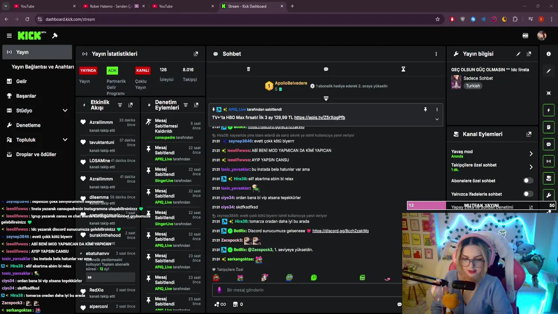This screenshot has width=558, height=314.
Task: Open filter options in the Denetim Eylemleri header
Action: click(x=185, y=105)
